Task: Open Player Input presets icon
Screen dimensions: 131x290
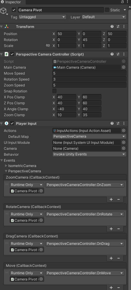Action: point(118,123)
